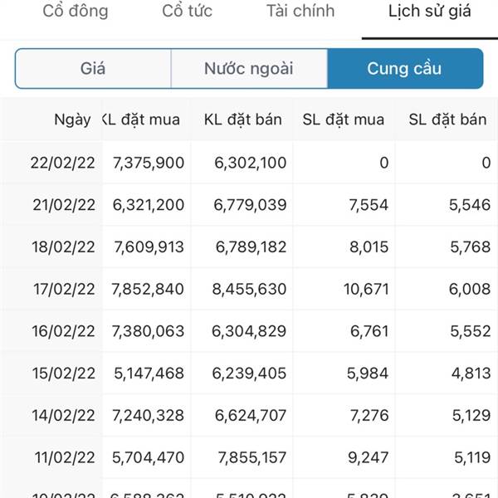This screenshot has width=498, height=498.
Task: Switch to the Cổ tức tab
Action: 187,12
